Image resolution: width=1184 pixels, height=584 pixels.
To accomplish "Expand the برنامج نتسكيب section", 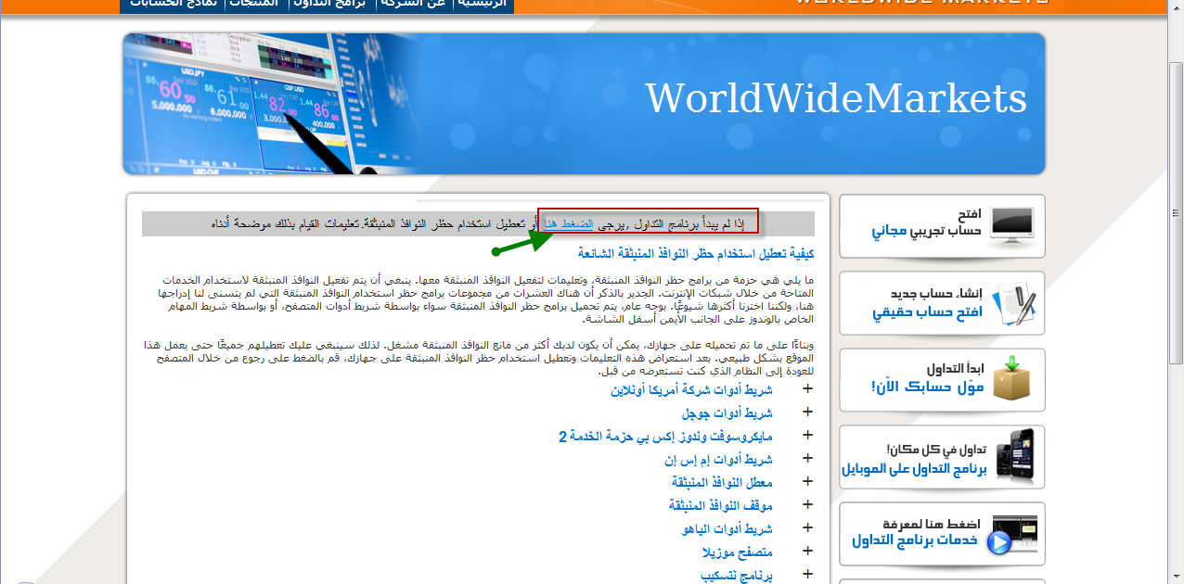I will click(807, 575).
